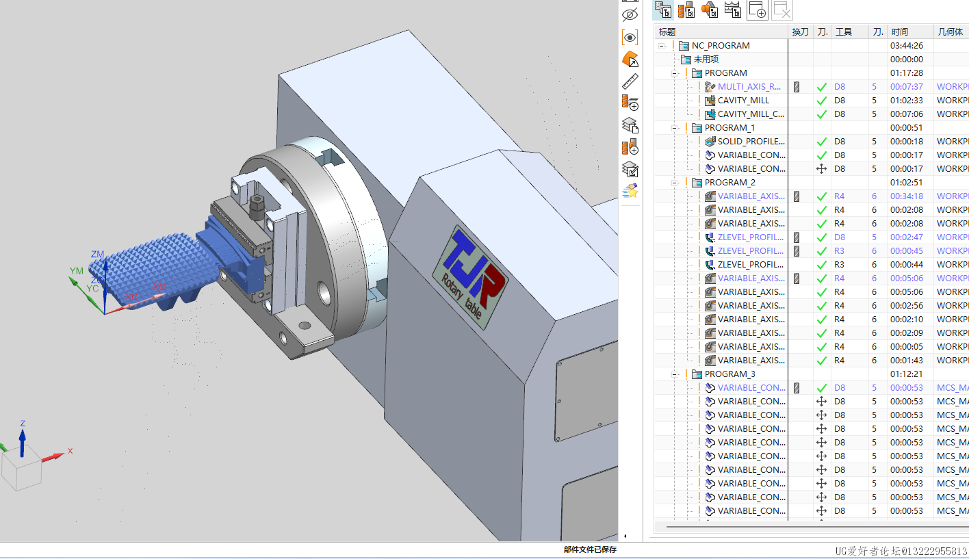
Task: Click the MULTI_AXIS_R... operation icon
Action: 710,87
